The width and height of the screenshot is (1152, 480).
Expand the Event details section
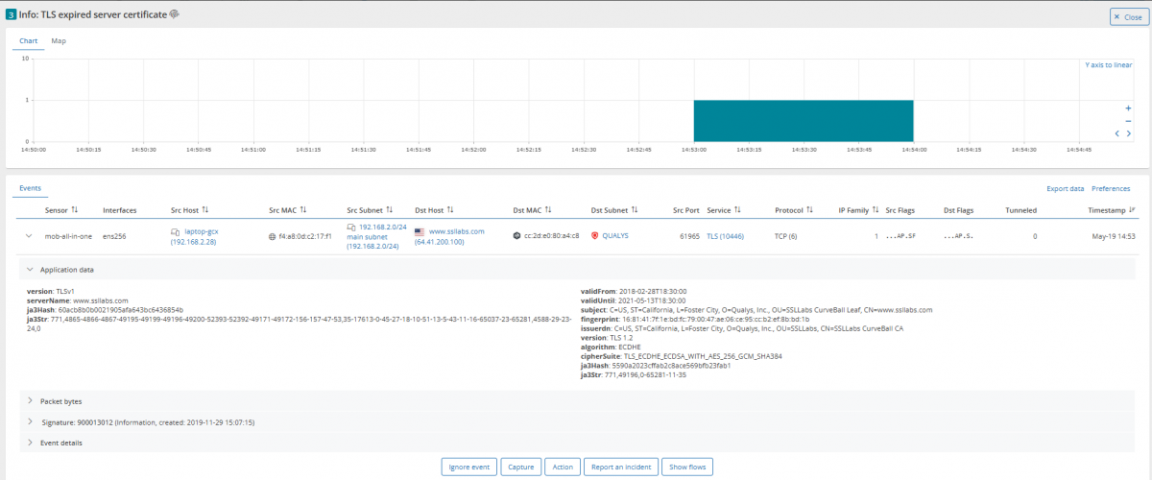point(30,443)
